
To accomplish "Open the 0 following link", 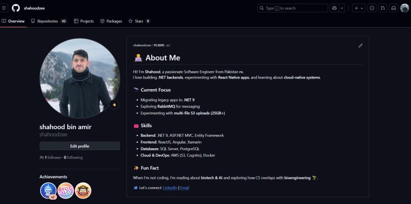I will coord(73,157).
